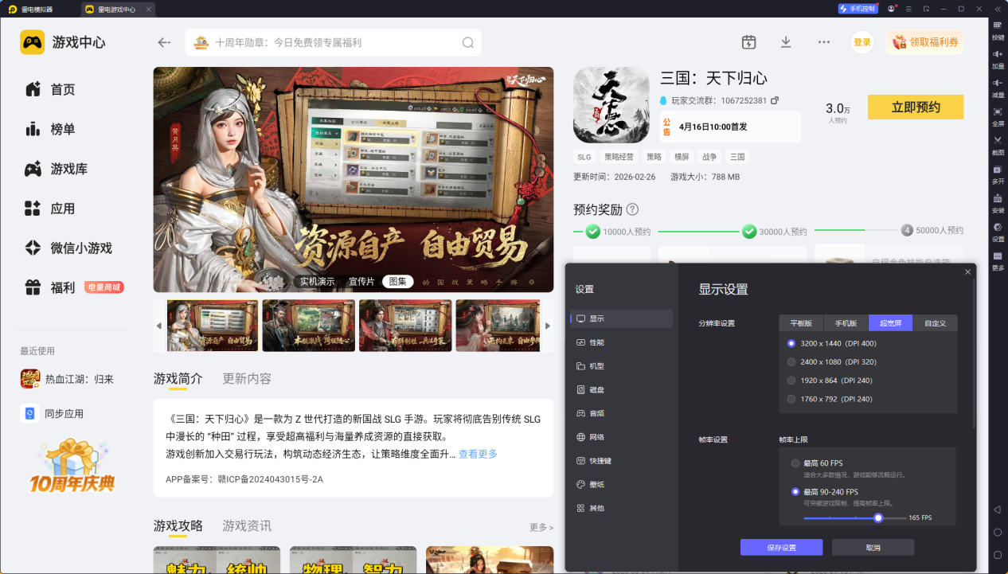Image resolution: width=1008 pixels, height=574 pixels.
Task: Copy the player group number 1067252381
Action: 775,100
